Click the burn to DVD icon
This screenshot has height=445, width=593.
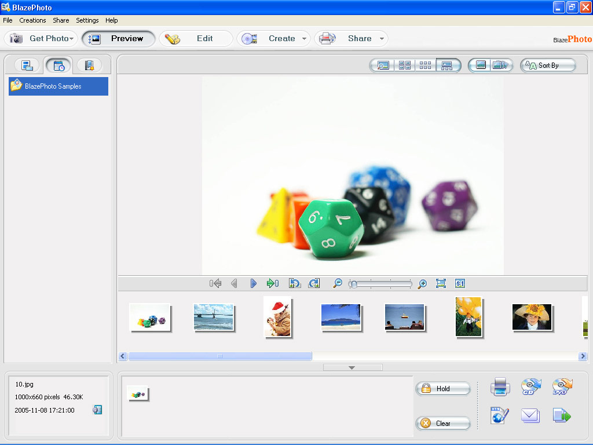[561, 386]
